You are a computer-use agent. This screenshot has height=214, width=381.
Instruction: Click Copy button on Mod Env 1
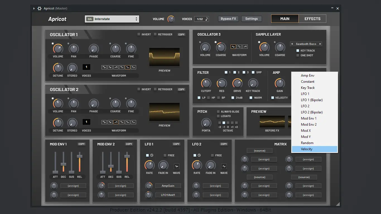coord(81,144)
